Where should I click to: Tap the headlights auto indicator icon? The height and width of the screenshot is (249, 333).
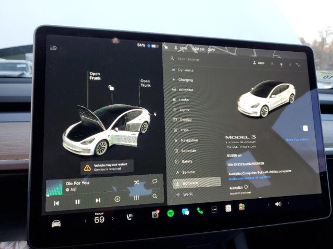[x=54, y=48]
